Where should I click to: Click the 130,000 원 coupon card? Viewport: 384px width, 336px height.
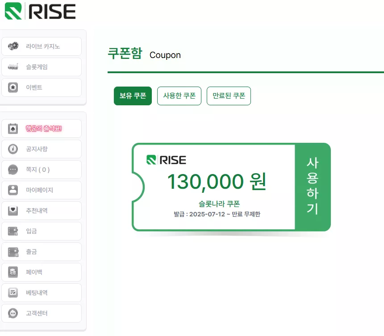231,187
